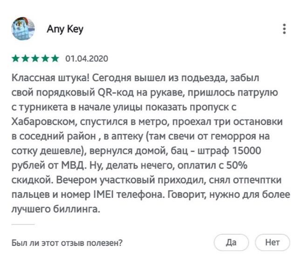
Task: Click the fifth green rating star
Action: coord(55,59)
